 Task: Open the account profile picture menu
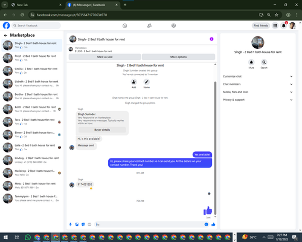(x=292, y=25)
